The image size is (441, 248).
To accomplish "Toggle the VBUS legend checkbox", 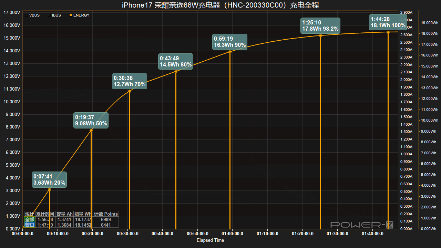I will (x=27, y=15).
